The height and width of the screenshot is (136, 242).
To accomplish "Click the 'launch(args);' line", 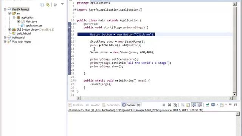I will [x=101, y=84].
